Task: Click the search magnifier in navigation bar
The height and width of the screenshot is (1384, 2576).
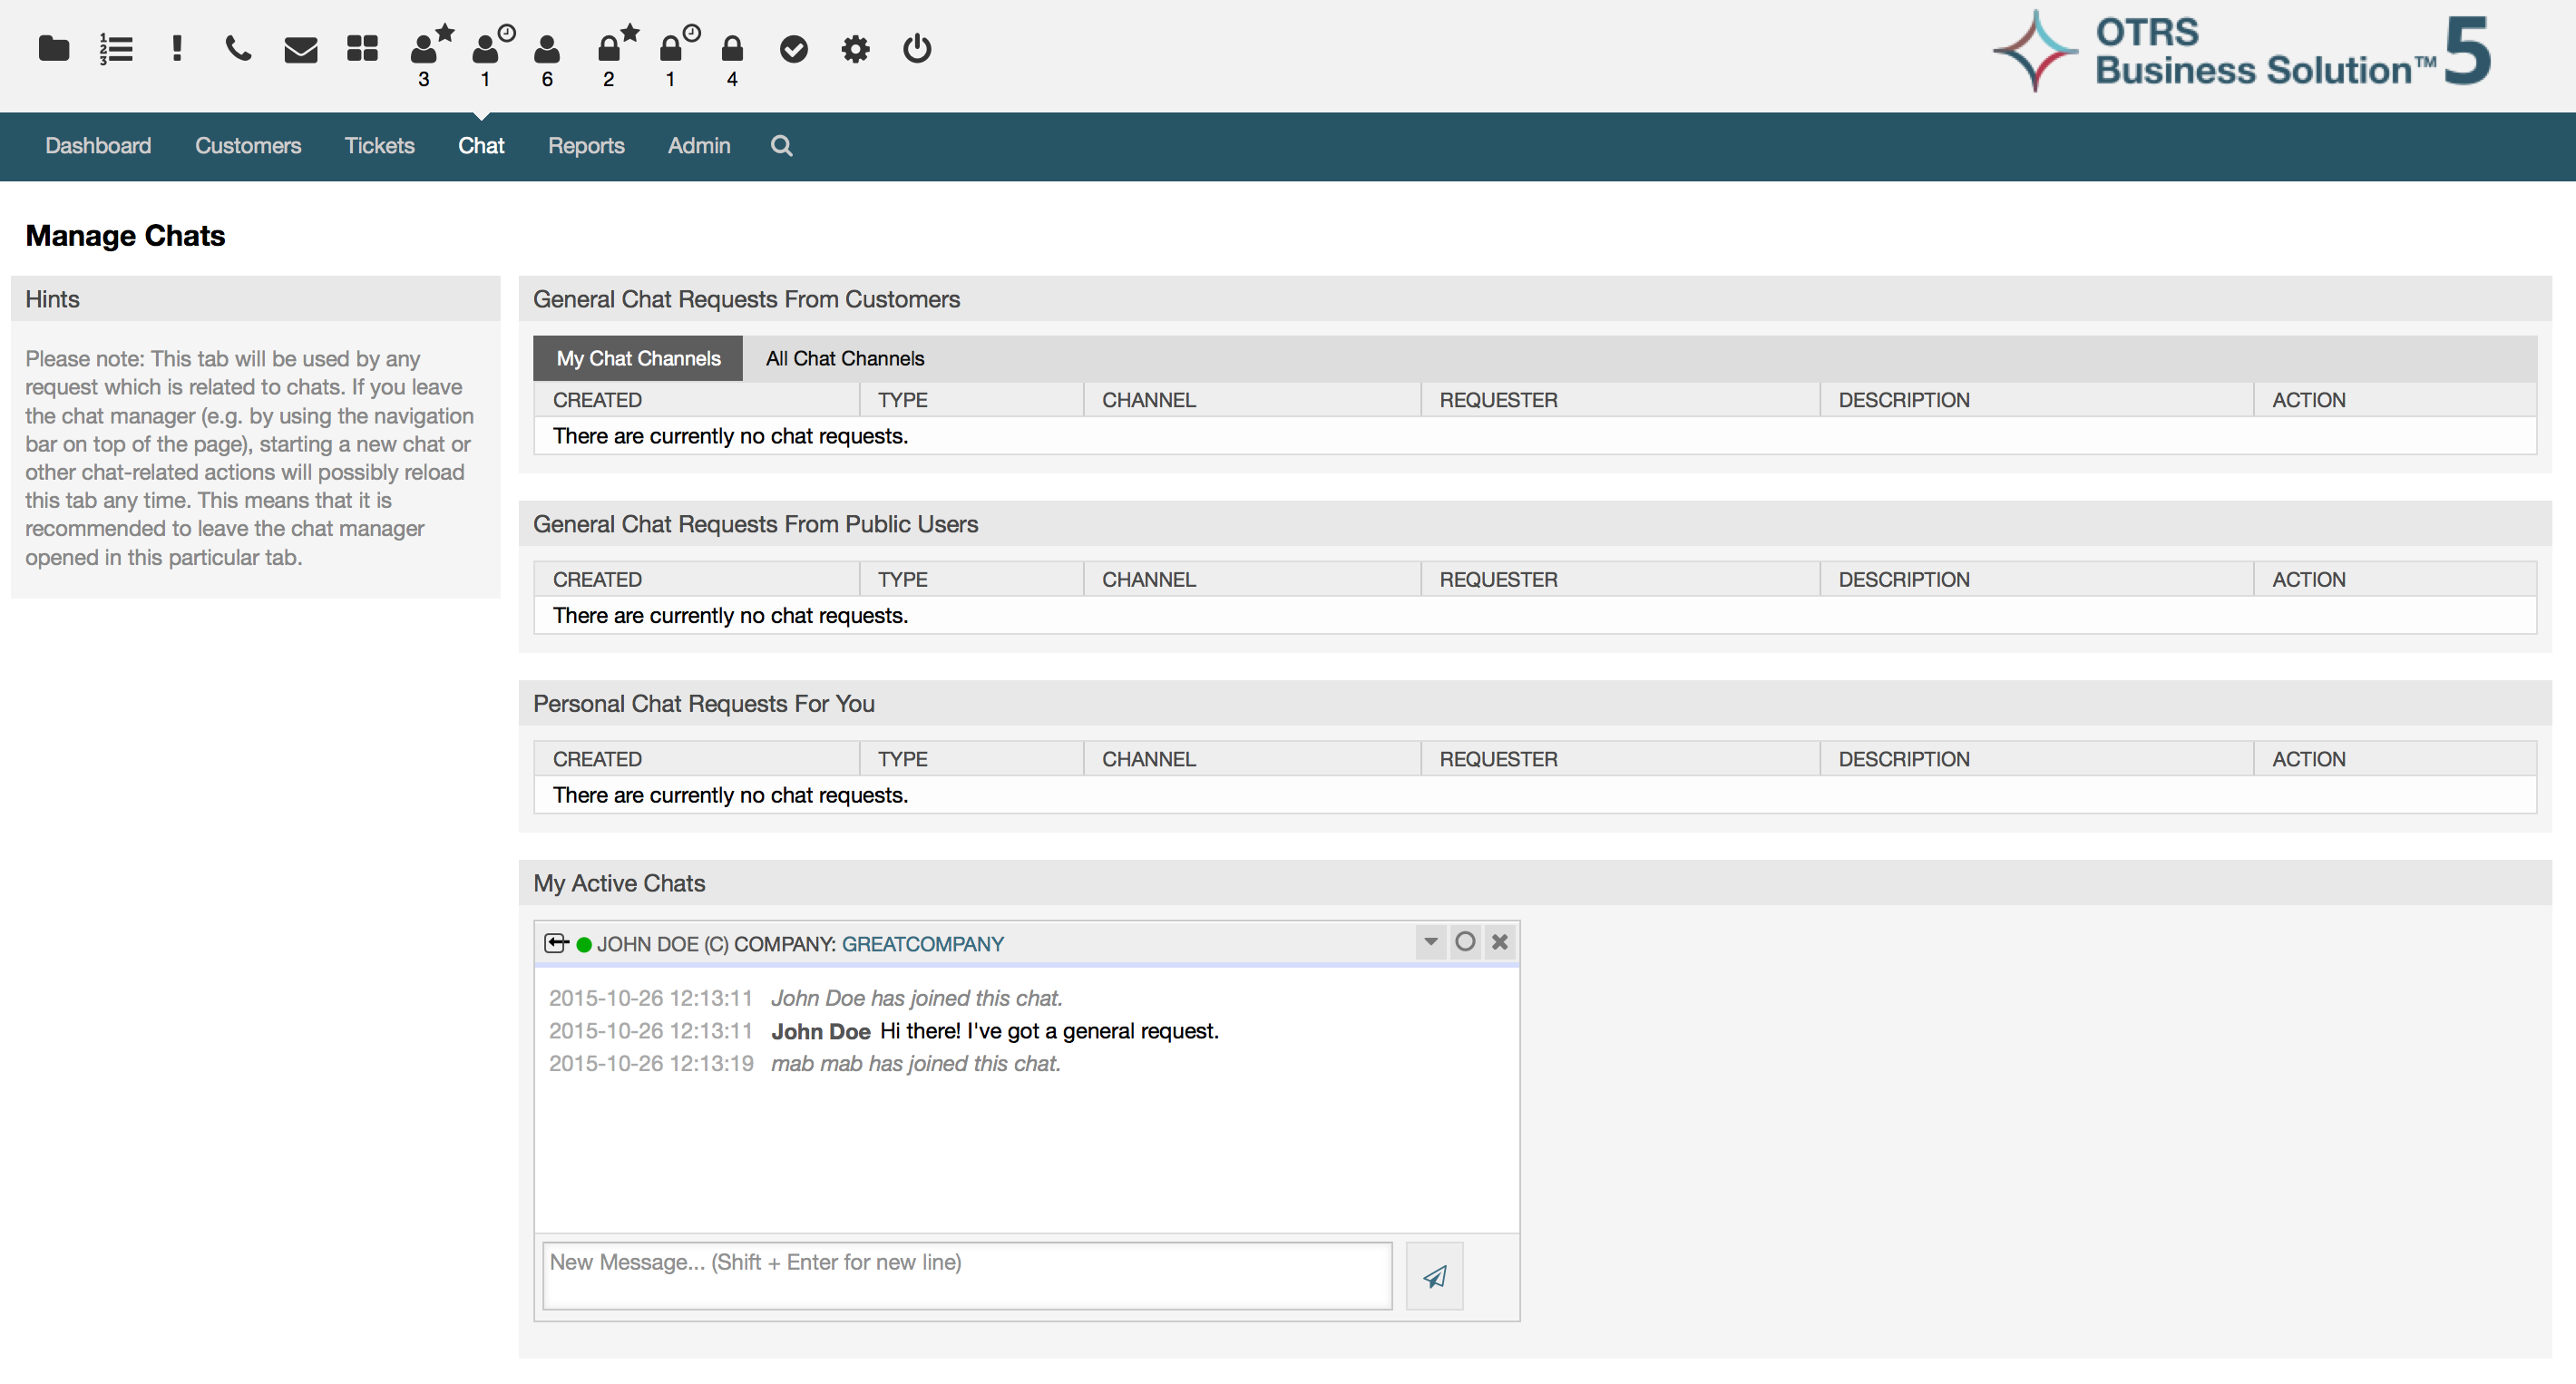Action: [781, 146]
